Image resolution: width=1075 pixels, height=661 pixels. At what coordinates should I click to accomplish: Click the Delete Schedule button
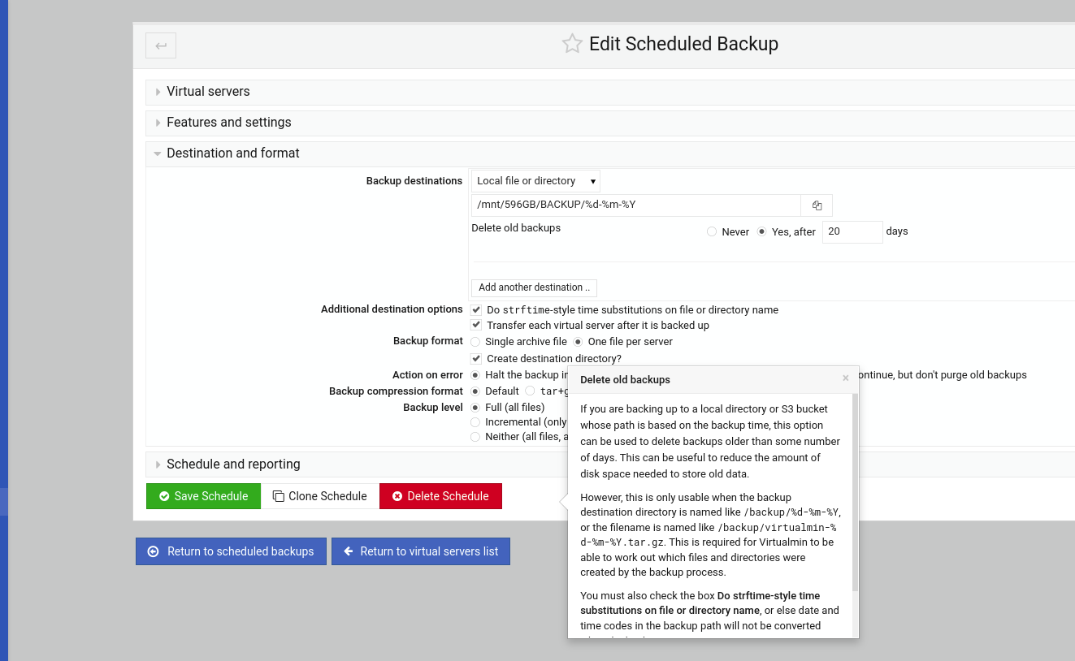(440, 496)
